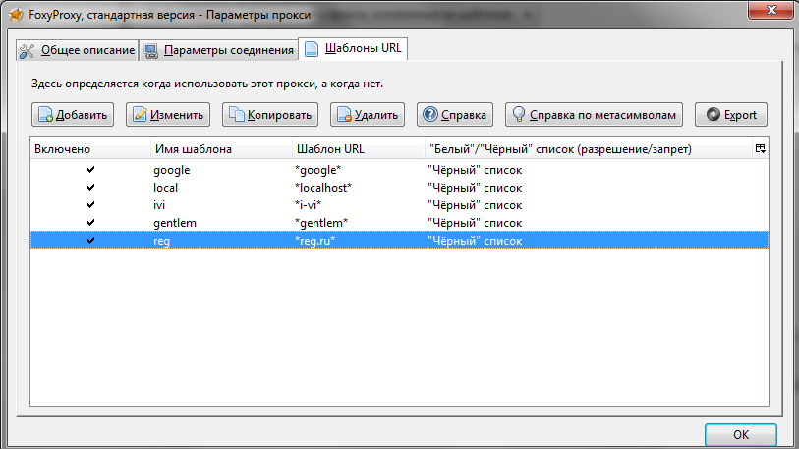Select the gentlem pattern name
The width and height of the screenshot is (799, 449).
point(175,223)
